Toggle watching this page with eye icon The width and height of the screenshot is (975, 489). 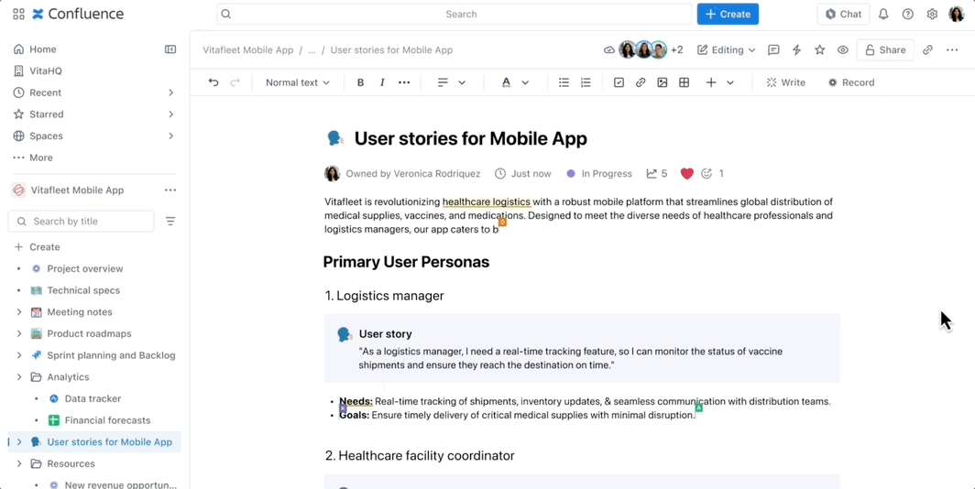tap(842, 49)
